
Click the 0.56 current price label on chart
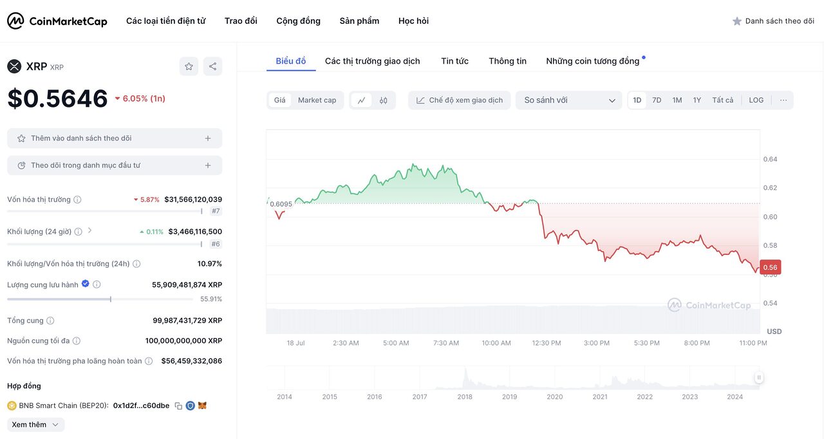click(x=771, y=268)
